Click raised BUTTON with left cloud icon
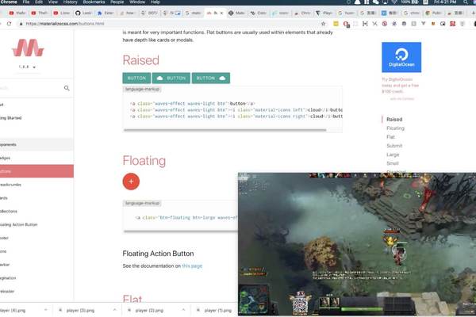The height and width of the screenshot is (317, 476). (x=171, y=78)
